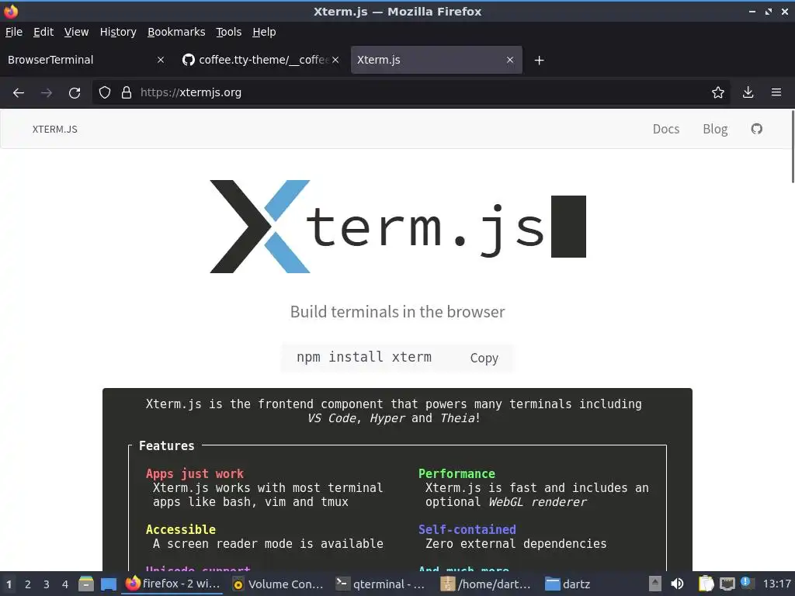
Task: Open the Bookmarks menu
Action: [x=176, y=32]
